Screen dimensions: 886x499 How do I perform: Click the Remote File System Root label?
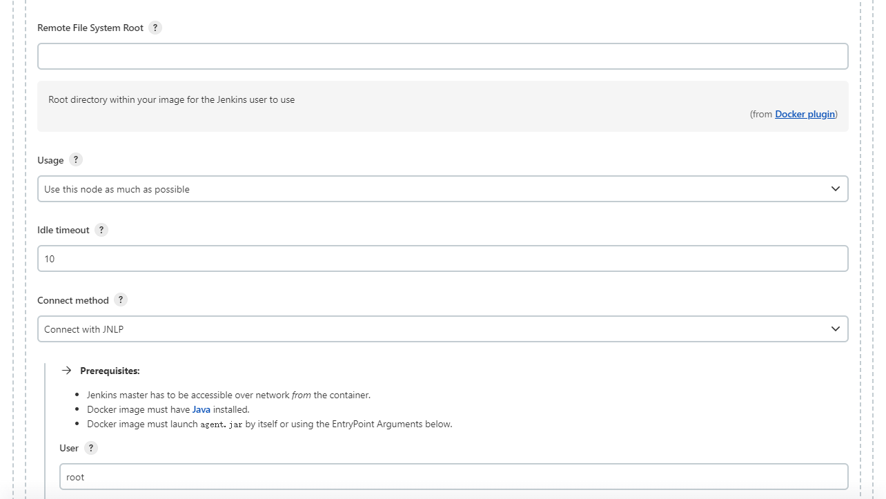tap(90, 28)
